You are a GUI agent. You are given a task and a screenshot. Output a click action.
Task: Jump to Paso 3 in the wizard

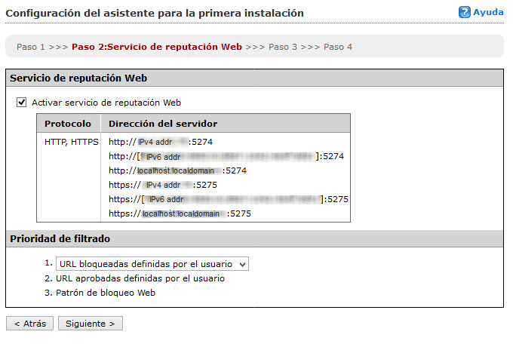pyautogui.click(x=283, y=47)
